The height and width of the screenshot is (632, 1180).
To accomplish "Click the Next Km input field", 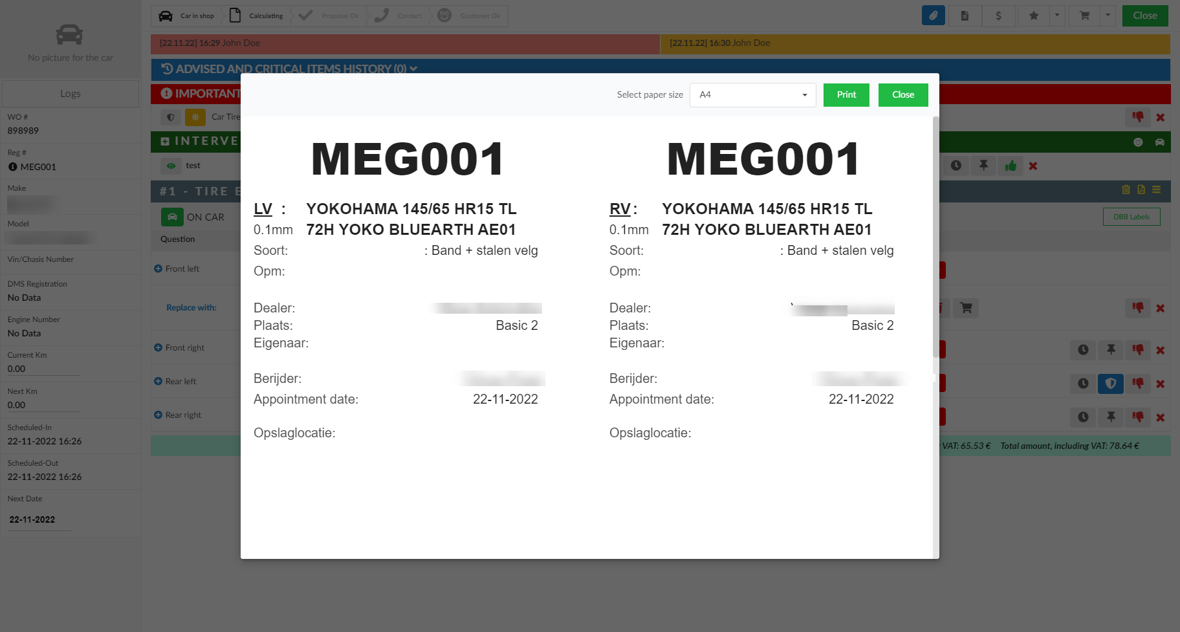I will click(43, 405).
